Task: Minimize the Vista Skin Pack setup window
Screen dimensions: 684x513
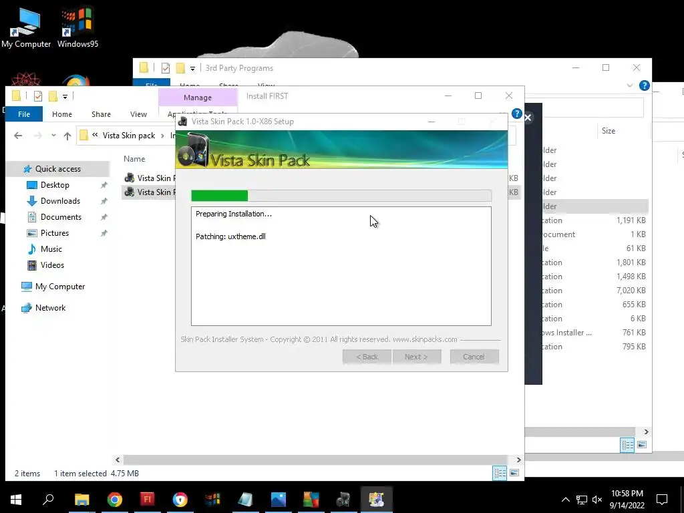Action: (x=432, y=122)
